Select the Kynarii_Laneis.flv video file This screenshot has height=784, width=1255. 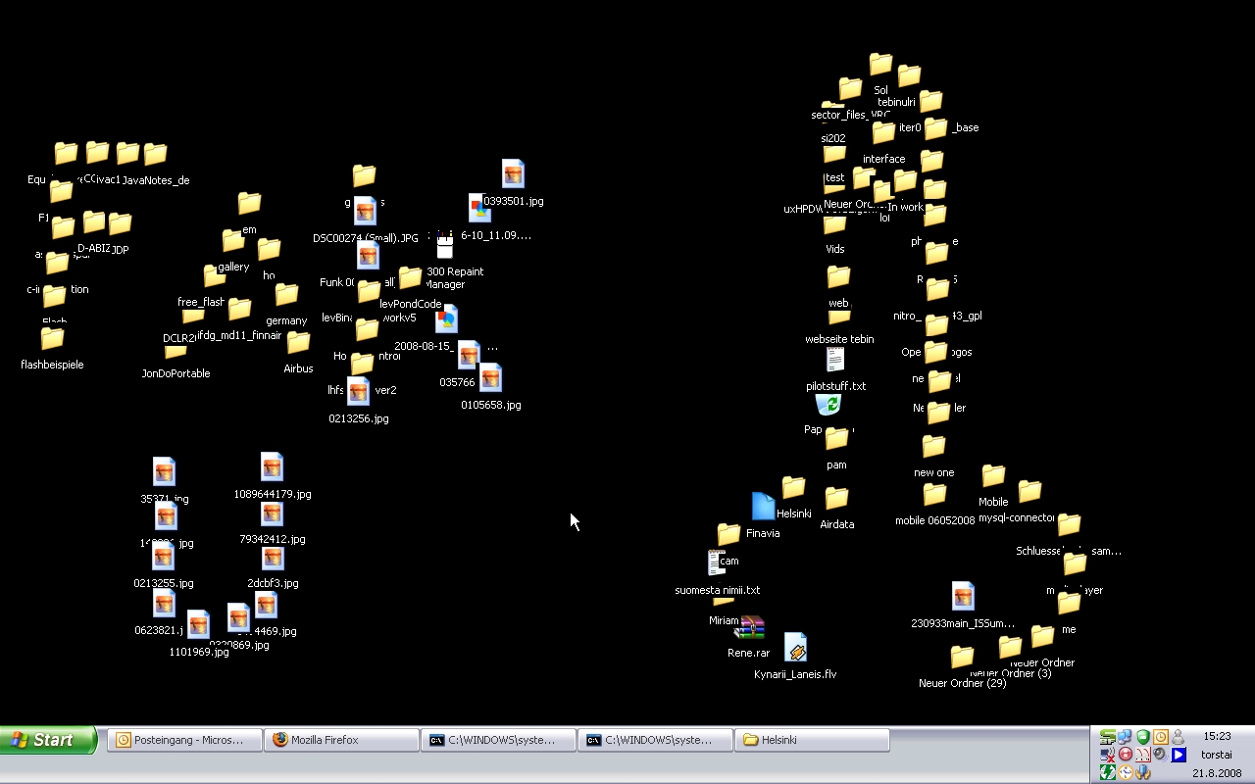[x=795, y=648]
